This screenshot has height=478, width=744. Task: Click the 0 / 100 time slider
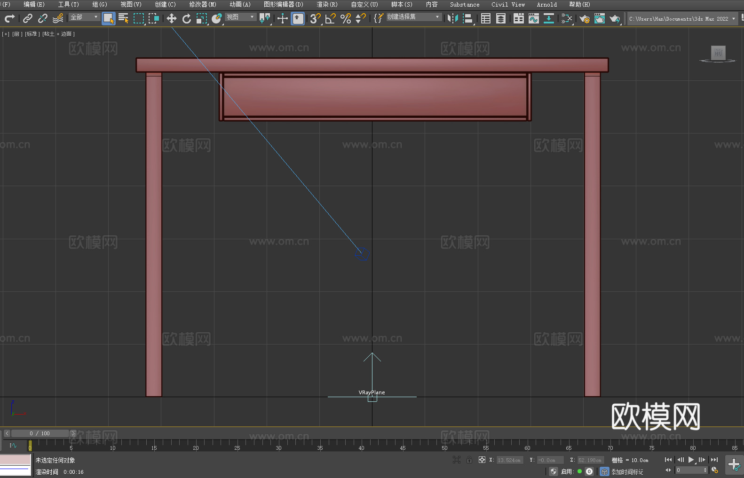(x=40, y=433)
